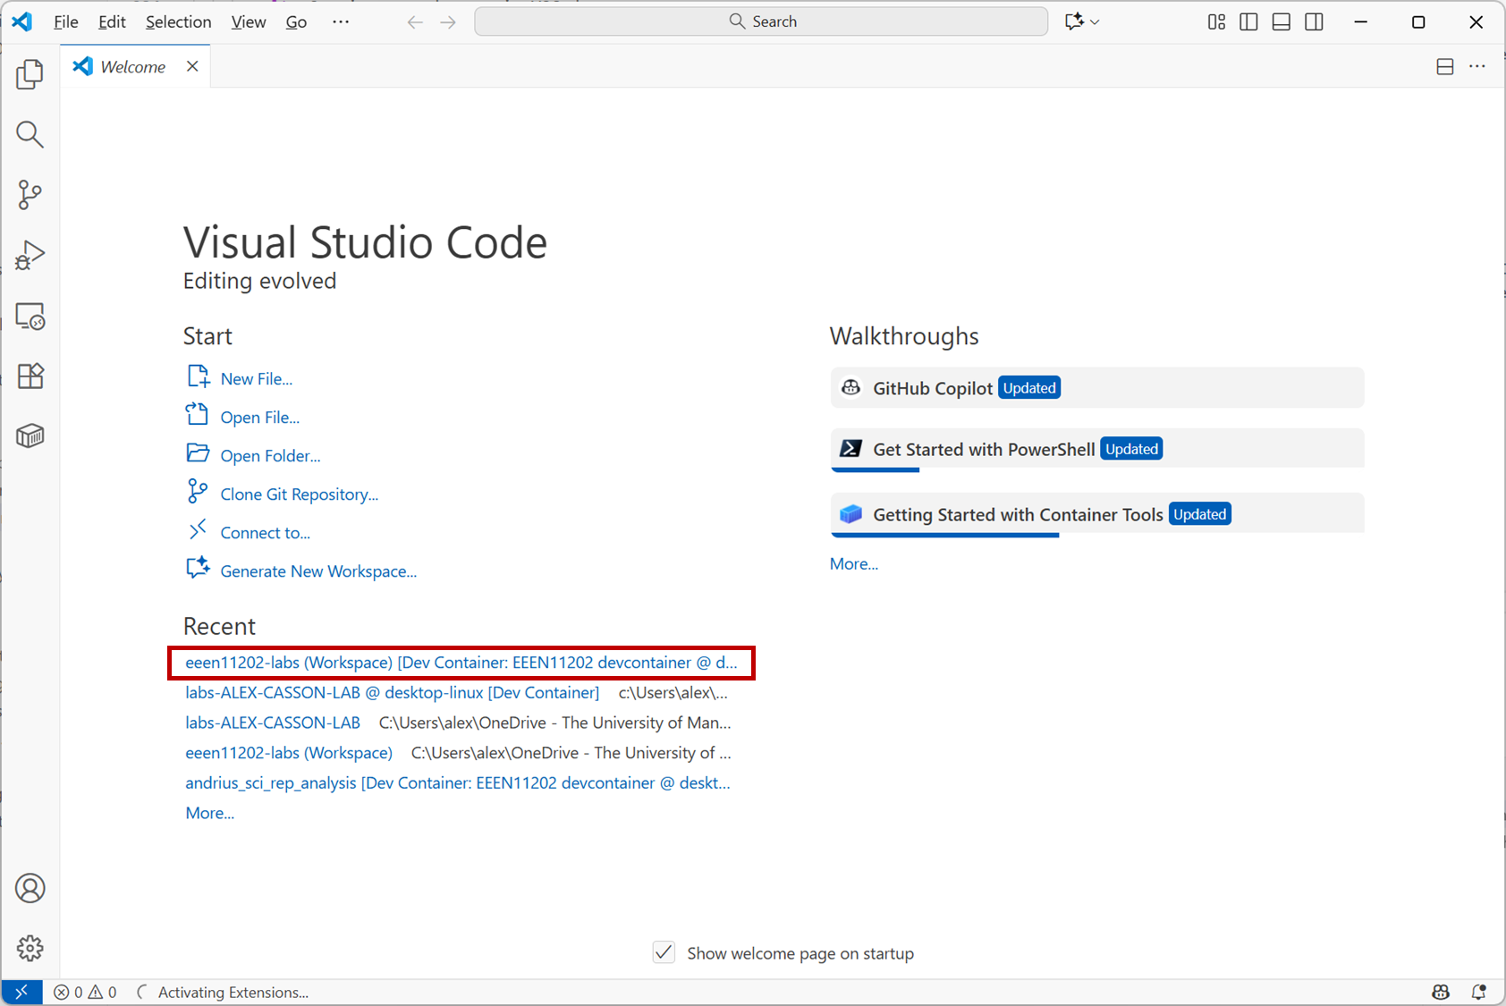
Task: Expand the Copilot chat dropdown arrow
Action: [1095, 21]
